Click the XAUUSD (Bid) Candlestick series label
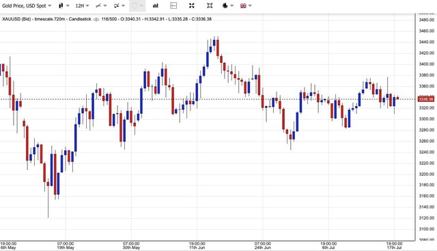Screen dimensions: 437x251 pos(47,19)
